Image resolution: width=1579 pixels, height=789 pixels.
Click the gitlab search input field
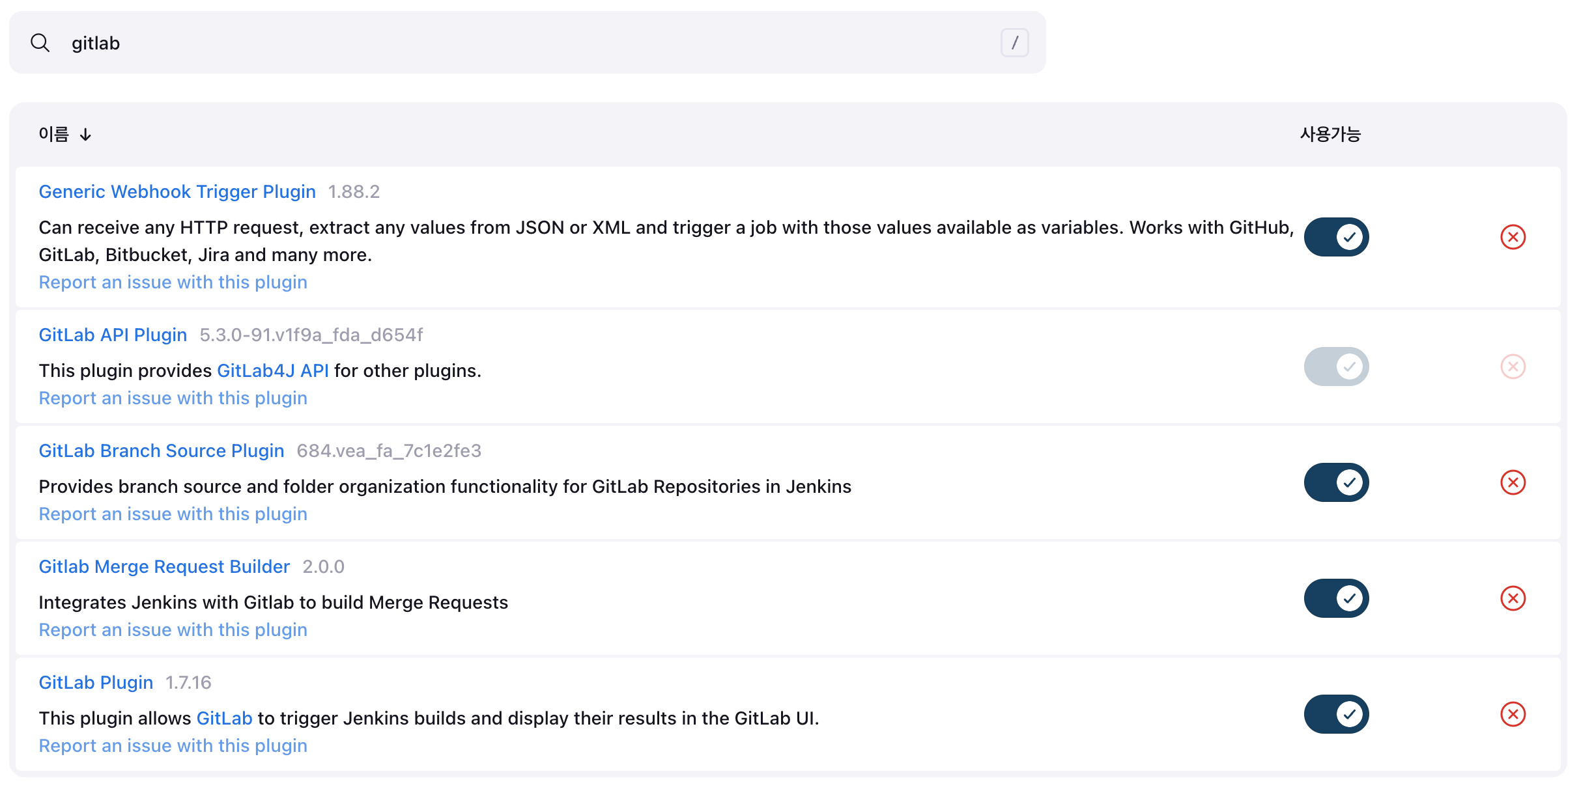(x=521, y=43)
